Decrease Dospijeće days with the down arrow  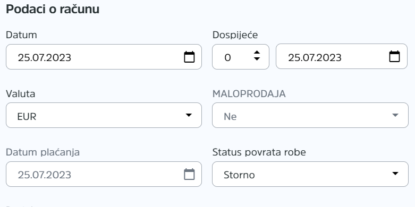pos(257,59)
